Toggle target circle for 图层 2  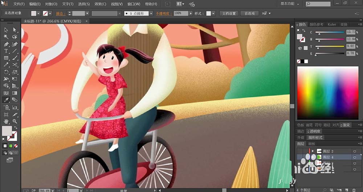pyautogui.click(x=354, y=151)
